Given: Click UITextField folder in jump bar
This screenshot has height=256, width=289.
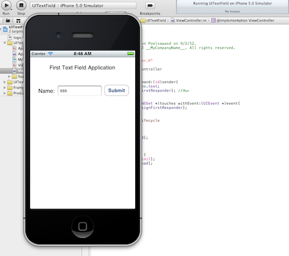Looking at the screenshot, I should coord(154,20).
